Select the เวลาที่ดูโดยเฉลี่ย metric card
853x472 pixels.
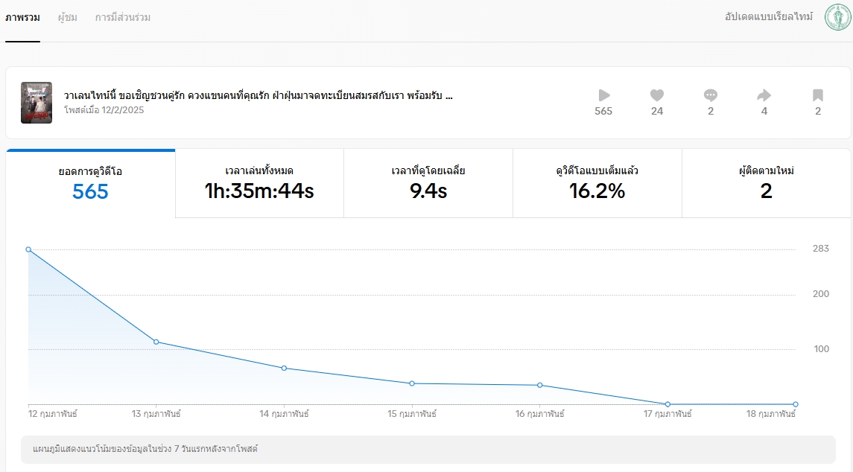point(428,183)
